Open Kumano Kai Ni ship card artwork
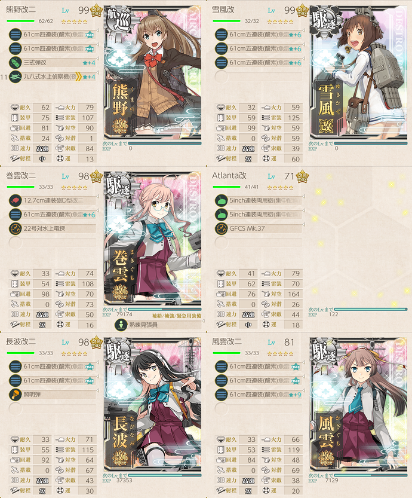The height and width of the screenshot is (498, 412). 152,72
